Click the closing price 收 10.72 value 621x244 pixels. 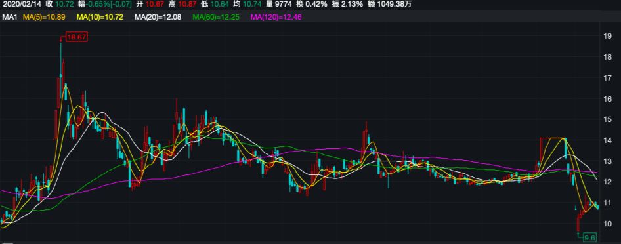coord(59,5)
